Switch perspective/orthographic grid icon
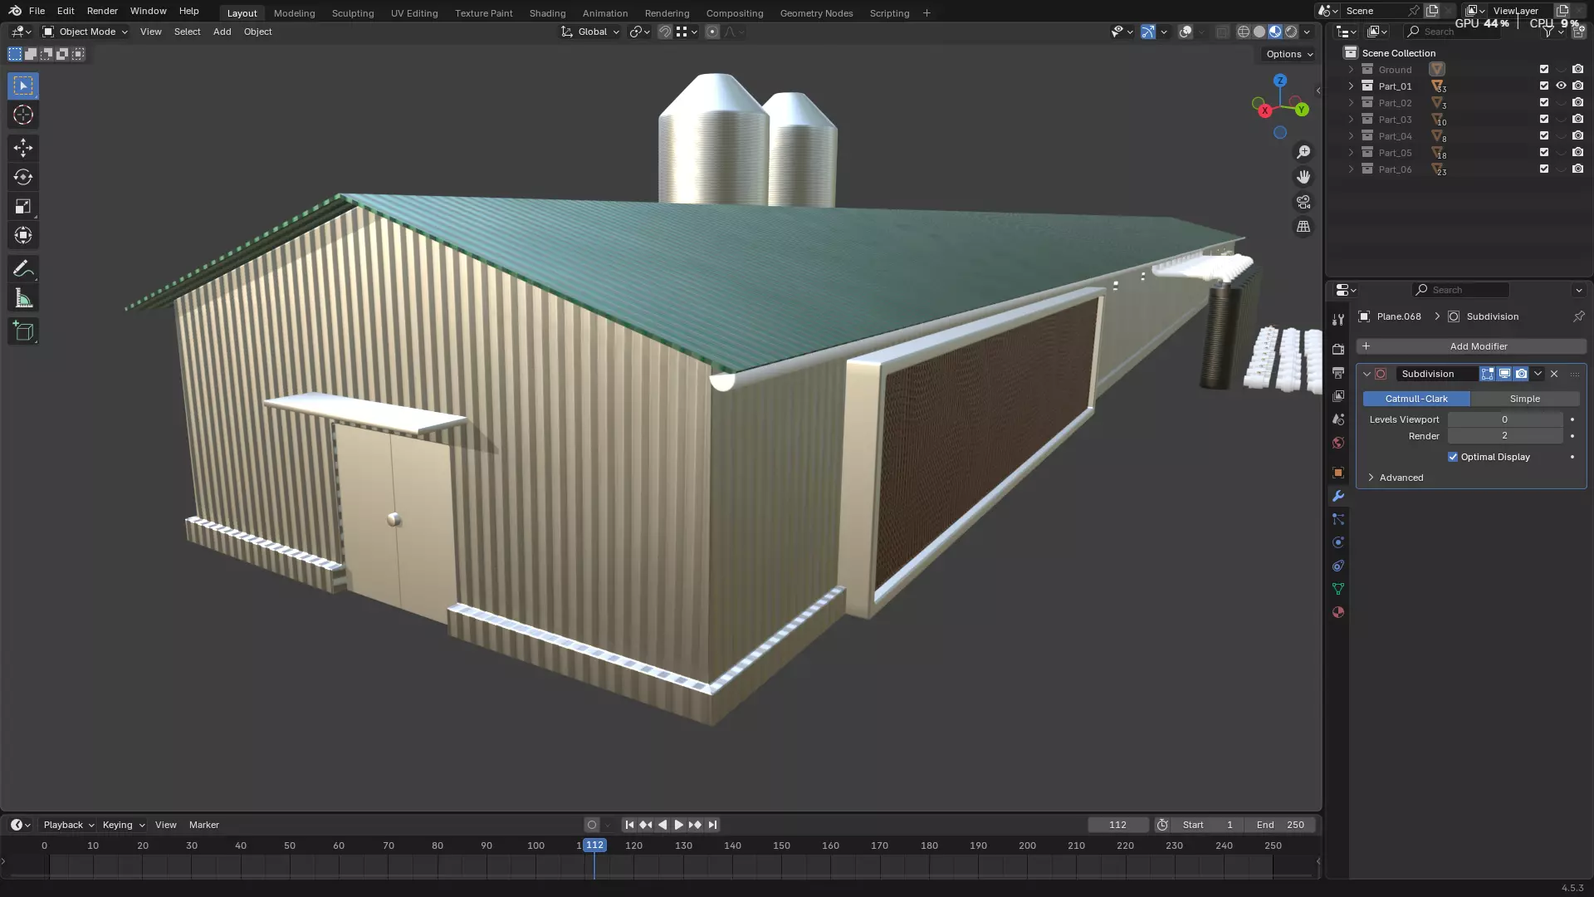The height and width of the screenshot is (897, 1594). tap(1303, 227)
